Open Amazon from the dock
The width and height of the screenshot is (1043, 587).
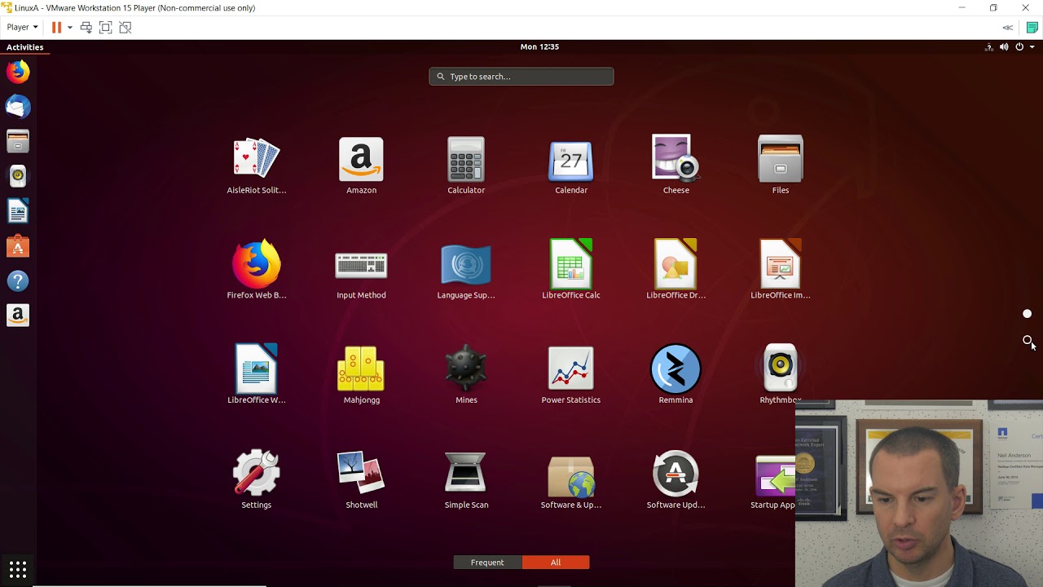point(18,316)
